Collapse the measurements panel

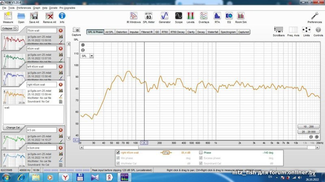coord(9,28)
